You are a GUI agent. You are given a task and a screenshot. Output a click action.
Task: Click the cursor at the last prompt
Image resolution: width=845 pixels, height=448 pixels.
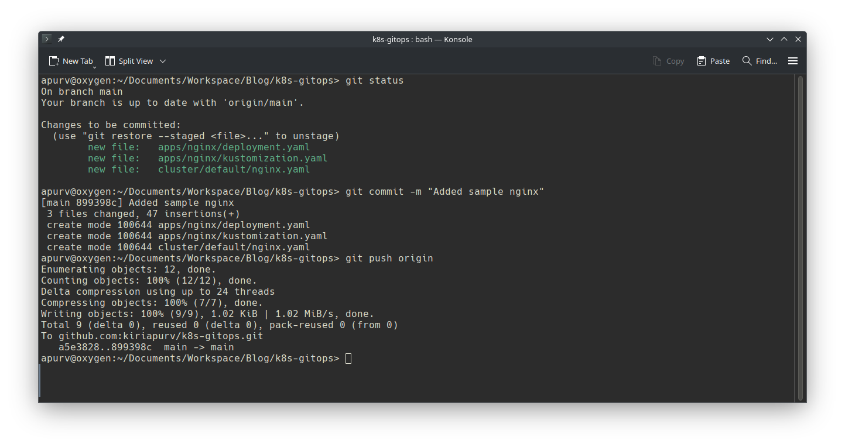pyautogui.click(x=348, y=359)
